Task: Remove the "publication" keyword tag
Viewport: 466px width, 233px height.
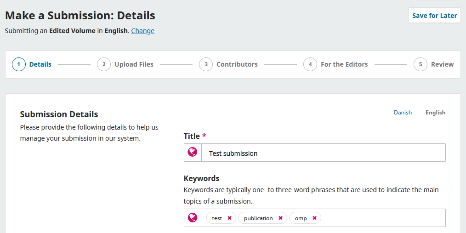Action: point(280,218)
